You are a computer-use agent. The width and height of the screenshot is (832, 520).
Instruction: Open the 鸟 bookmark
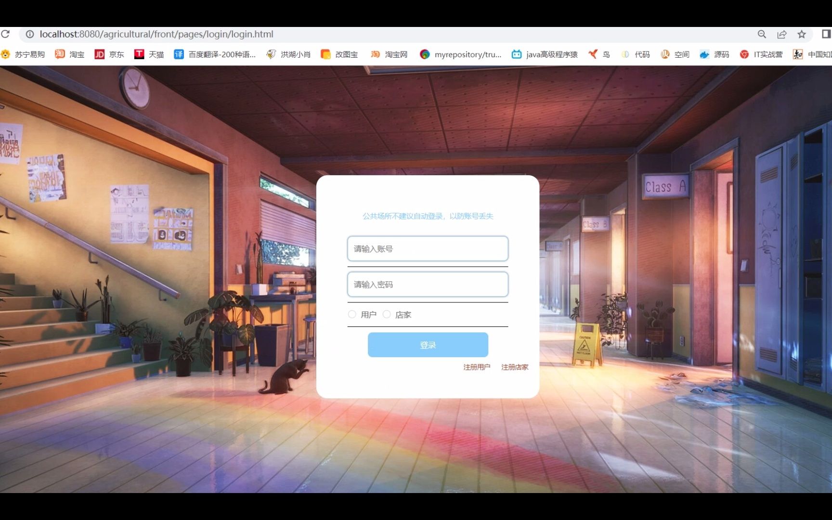tap(599, 54)
